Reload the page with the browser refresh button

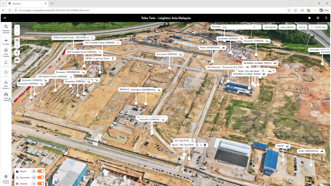tap(10, 10)
